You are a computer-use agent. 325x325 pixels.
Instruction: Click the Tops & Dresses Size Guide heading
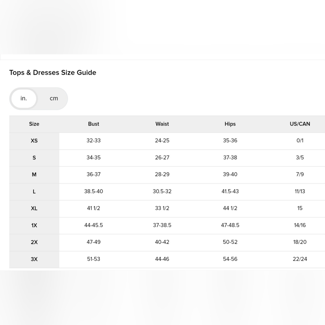coord(53,72)
